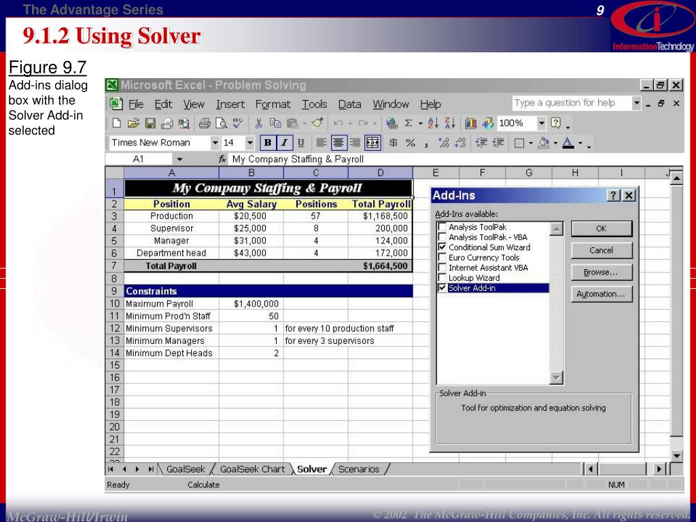Expand the Borders dropdown arrow
The width and height of the screenshot is (696, 522).
(530, 143)
